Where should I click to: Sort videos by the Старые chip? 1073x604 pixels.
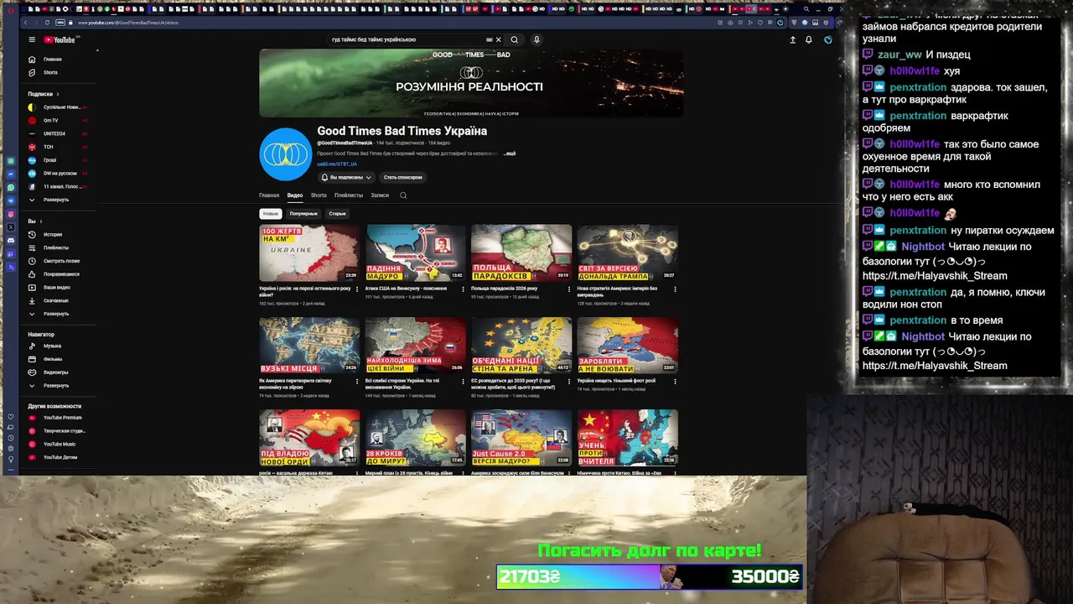pyautogui.click(x=337, y=214)
